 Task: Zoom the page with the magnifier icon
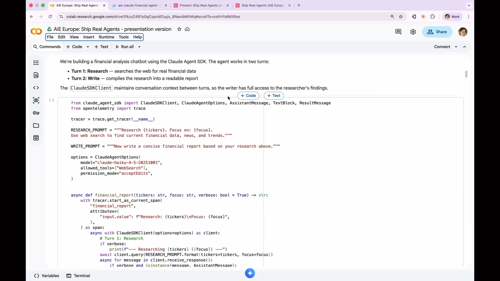392,17
